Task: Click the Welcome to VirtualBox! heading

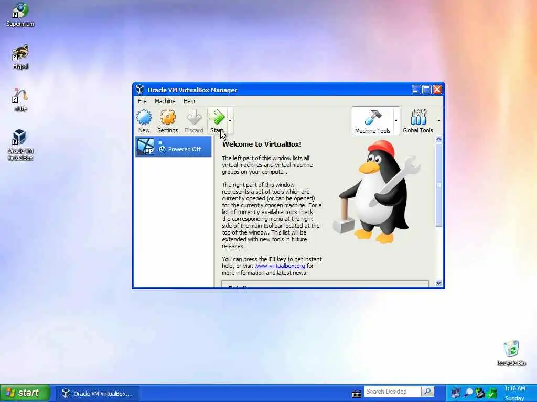Action: click(262, 144)
